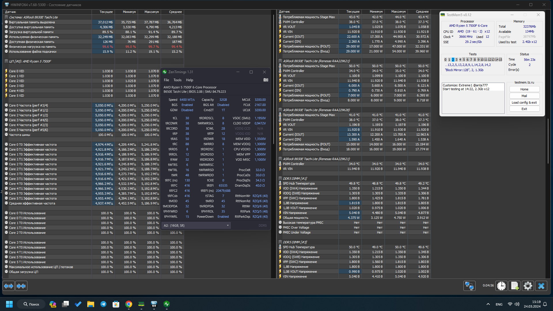The height and width of the screenshot is (311, 553).
Task: Open the Tools menu in ZenTimings
Action: 177,80
